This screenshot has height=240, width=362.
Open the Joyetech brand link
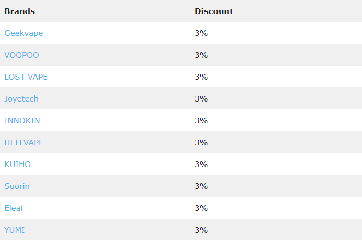click(21, 99)
